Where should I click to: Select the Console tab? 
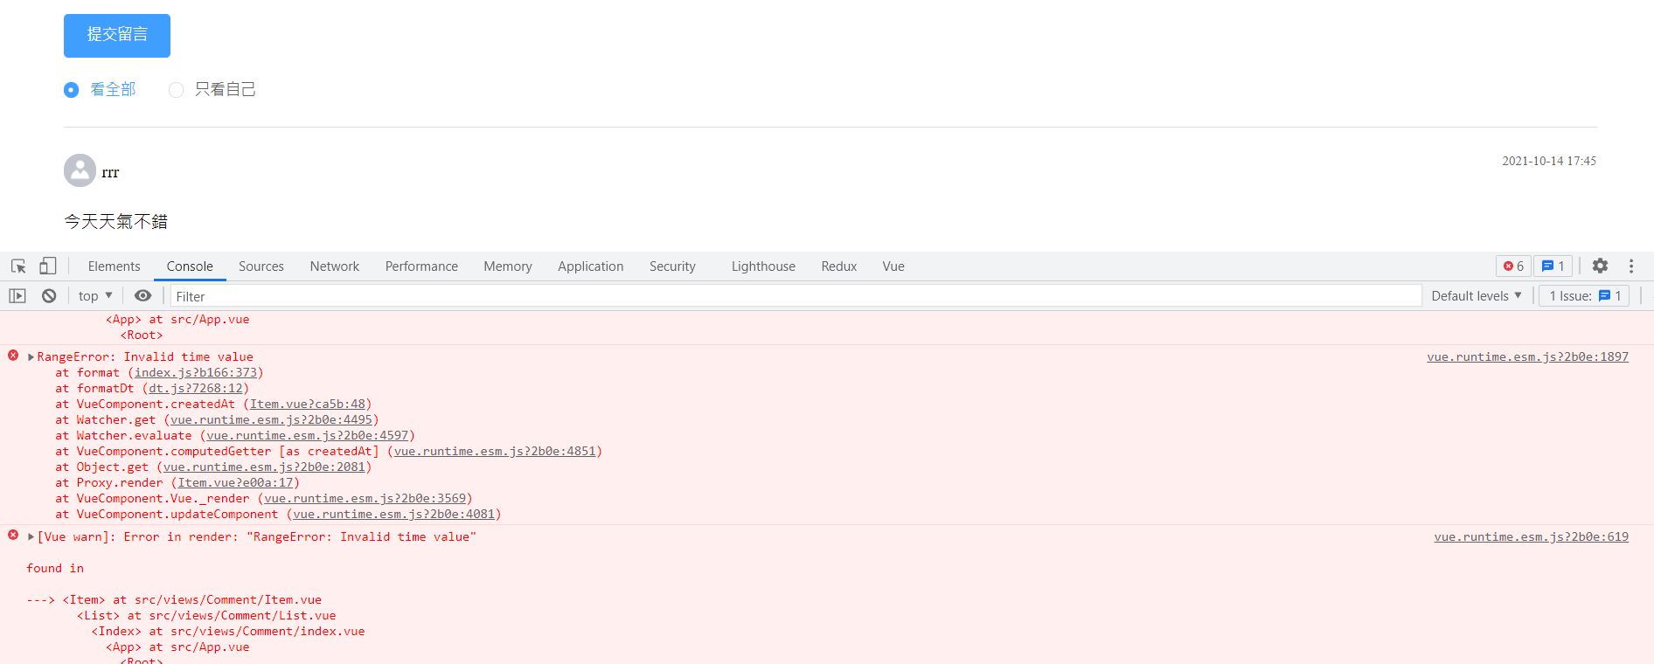(190, 266)
